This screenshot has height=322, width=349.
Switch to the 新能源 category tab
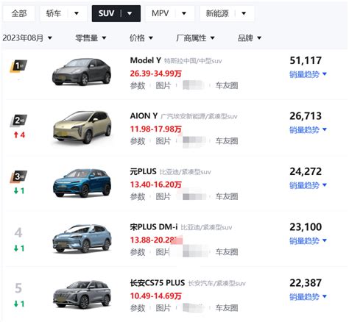217,13
